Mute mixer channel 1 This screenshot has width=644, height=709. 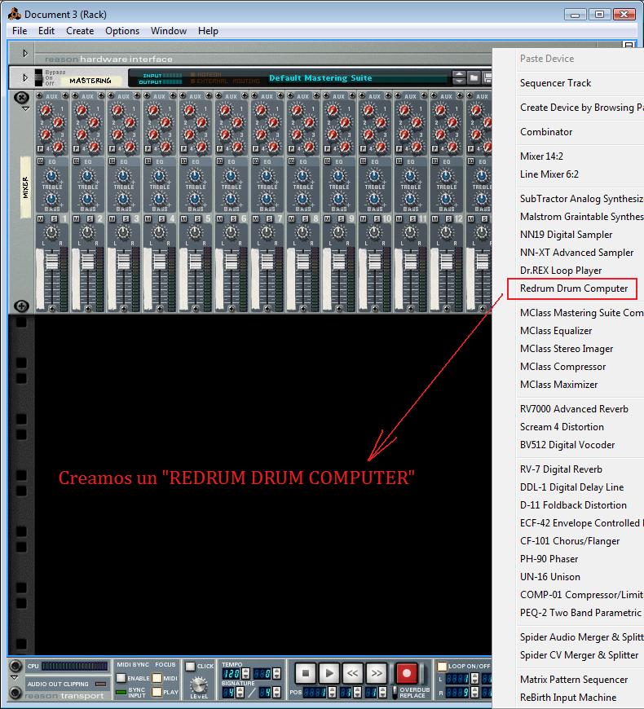tap(40, 218)
